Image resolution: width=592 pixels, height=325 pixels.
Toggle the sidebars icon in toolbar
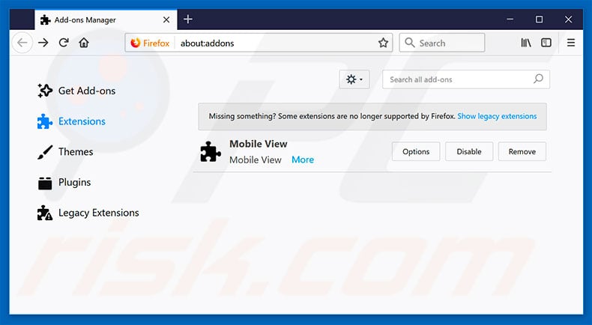(x=546, y=43)
